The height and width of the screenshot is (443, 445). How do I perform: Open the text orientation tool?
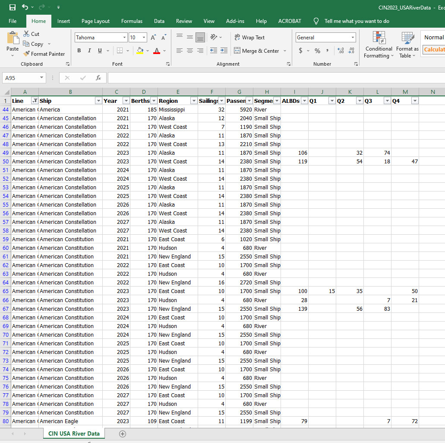pyautogui.click(x=214, y=37)
